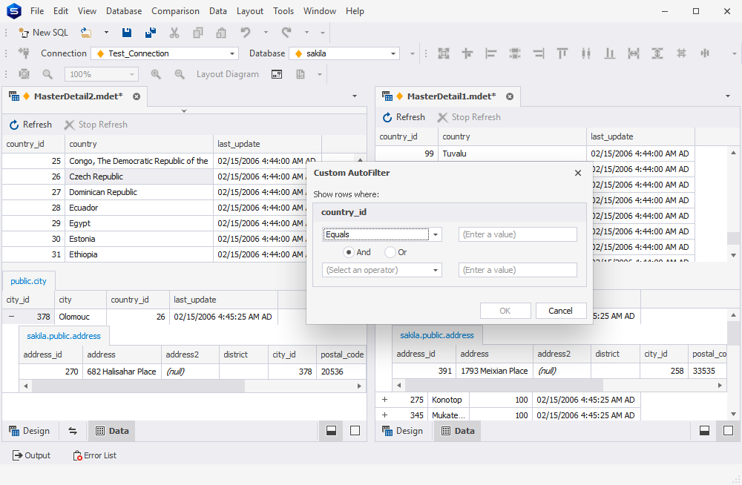Click Cancel in Custom AutoFilter dialog

(x=561, y=311)
